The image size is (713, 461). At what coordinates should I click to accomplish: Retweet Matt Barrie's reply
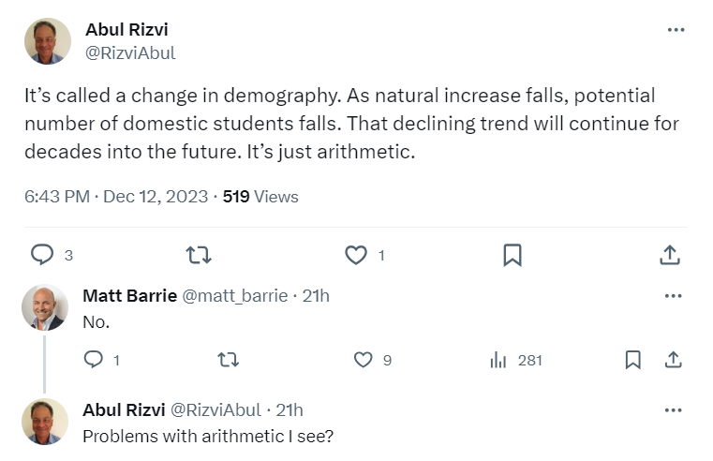[x=228, y=360]
